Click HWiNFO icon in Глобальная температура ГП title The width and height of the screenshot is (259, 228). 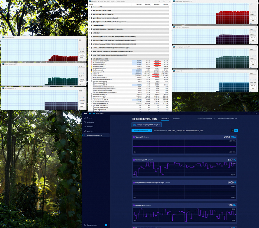pos(174,1)
